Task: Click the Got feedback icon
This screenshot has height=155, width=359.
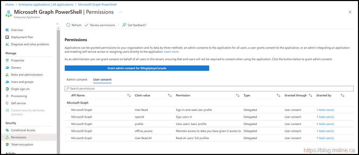Action: tap(124, 25)
